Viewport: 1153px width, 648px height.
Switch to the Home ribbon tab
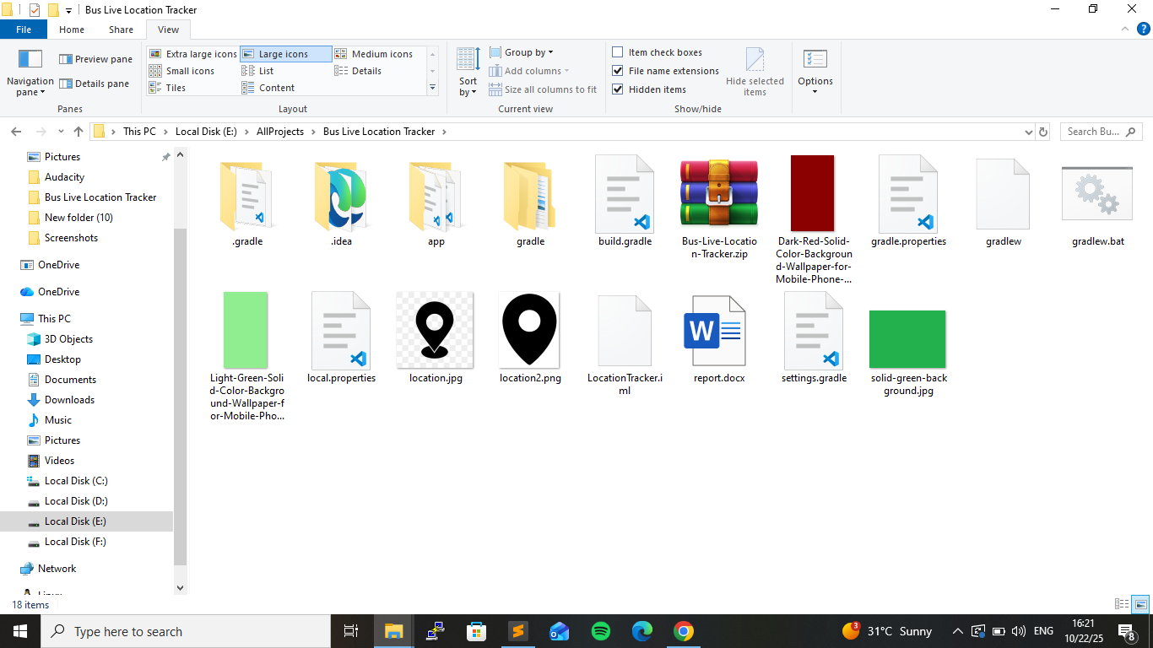coord(72,30)
